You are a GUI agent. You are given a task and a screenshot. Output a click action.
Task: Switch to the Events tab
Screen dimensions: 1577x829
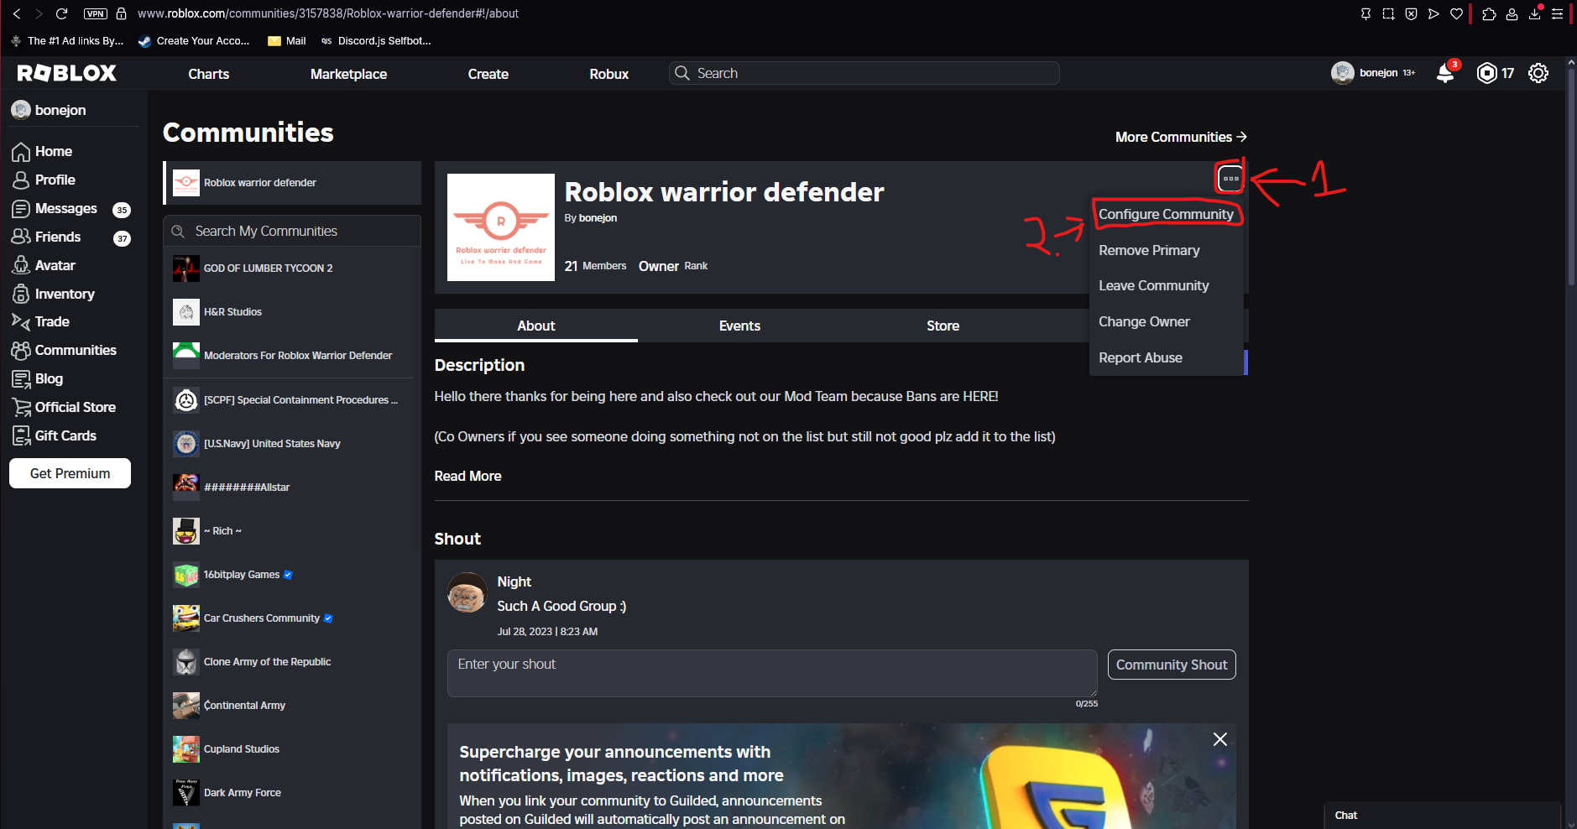tap(739, 326)
